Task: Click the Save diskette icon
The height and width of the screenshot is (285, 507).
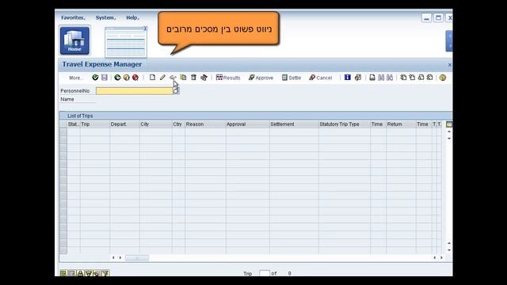Action: pyautogui.click(x=104, y=78)
